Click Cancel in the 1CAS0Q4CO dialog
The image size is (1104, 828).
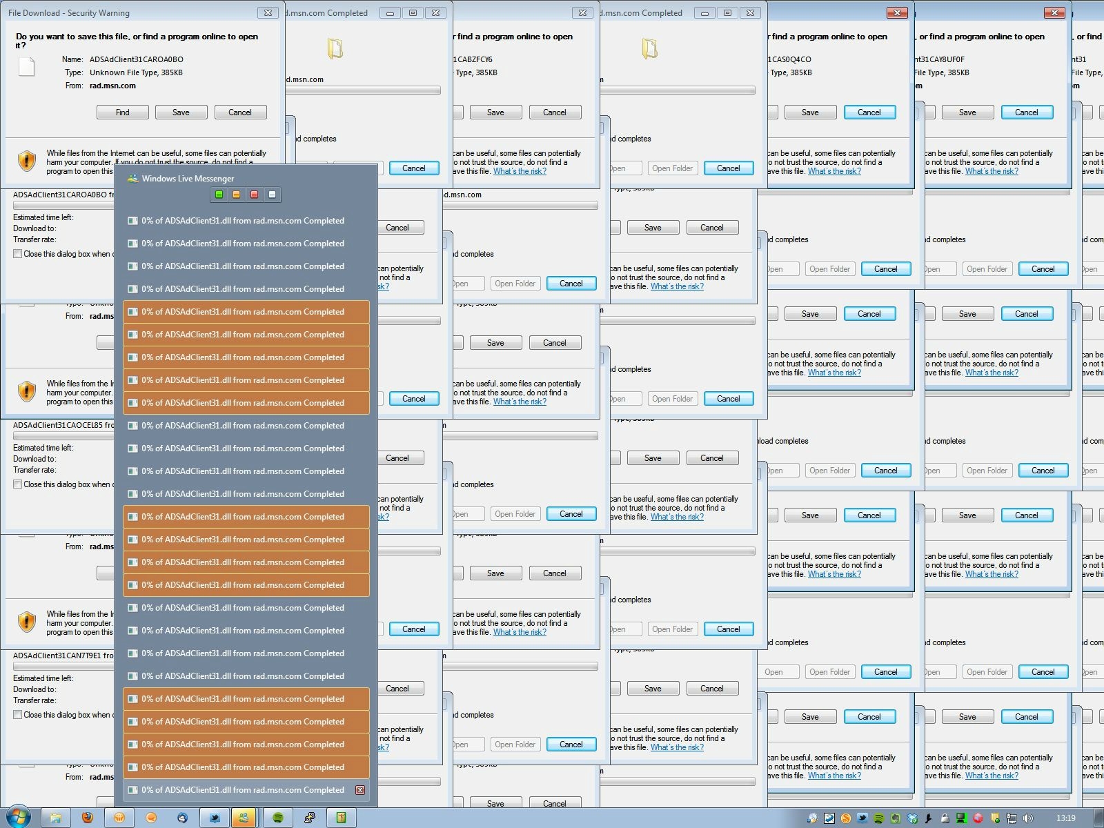[x=869, y=112]
